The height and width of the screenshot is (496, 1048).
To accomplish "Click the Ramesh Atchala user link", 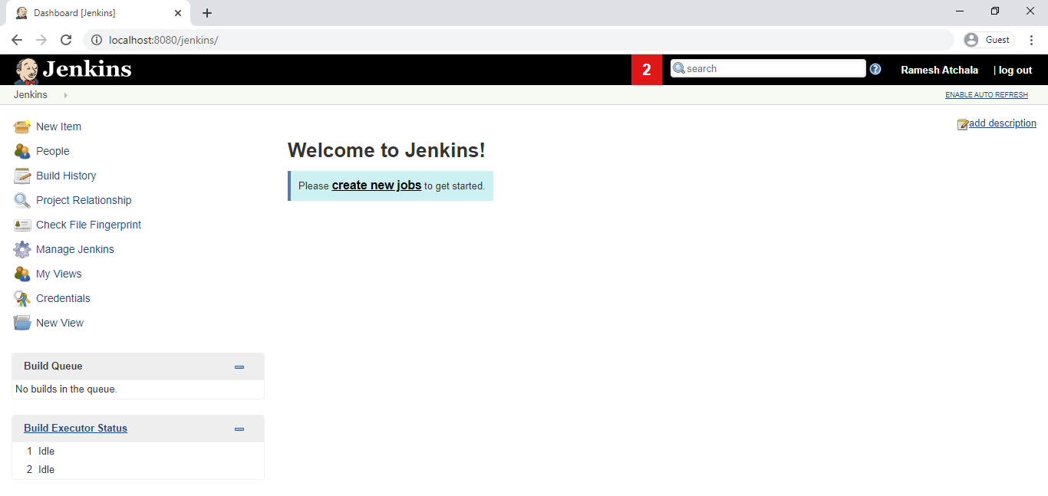I will pos(939,70).
